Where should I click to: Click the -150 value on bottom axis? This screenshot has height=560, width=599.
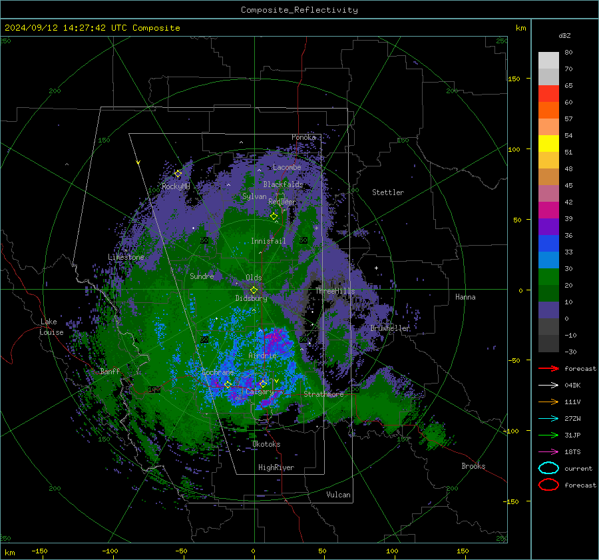pyautogui.click(x=39, y=551)
